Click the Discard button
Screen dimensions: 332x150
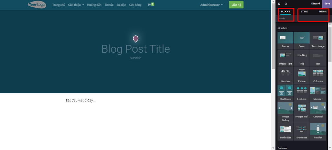316,4
